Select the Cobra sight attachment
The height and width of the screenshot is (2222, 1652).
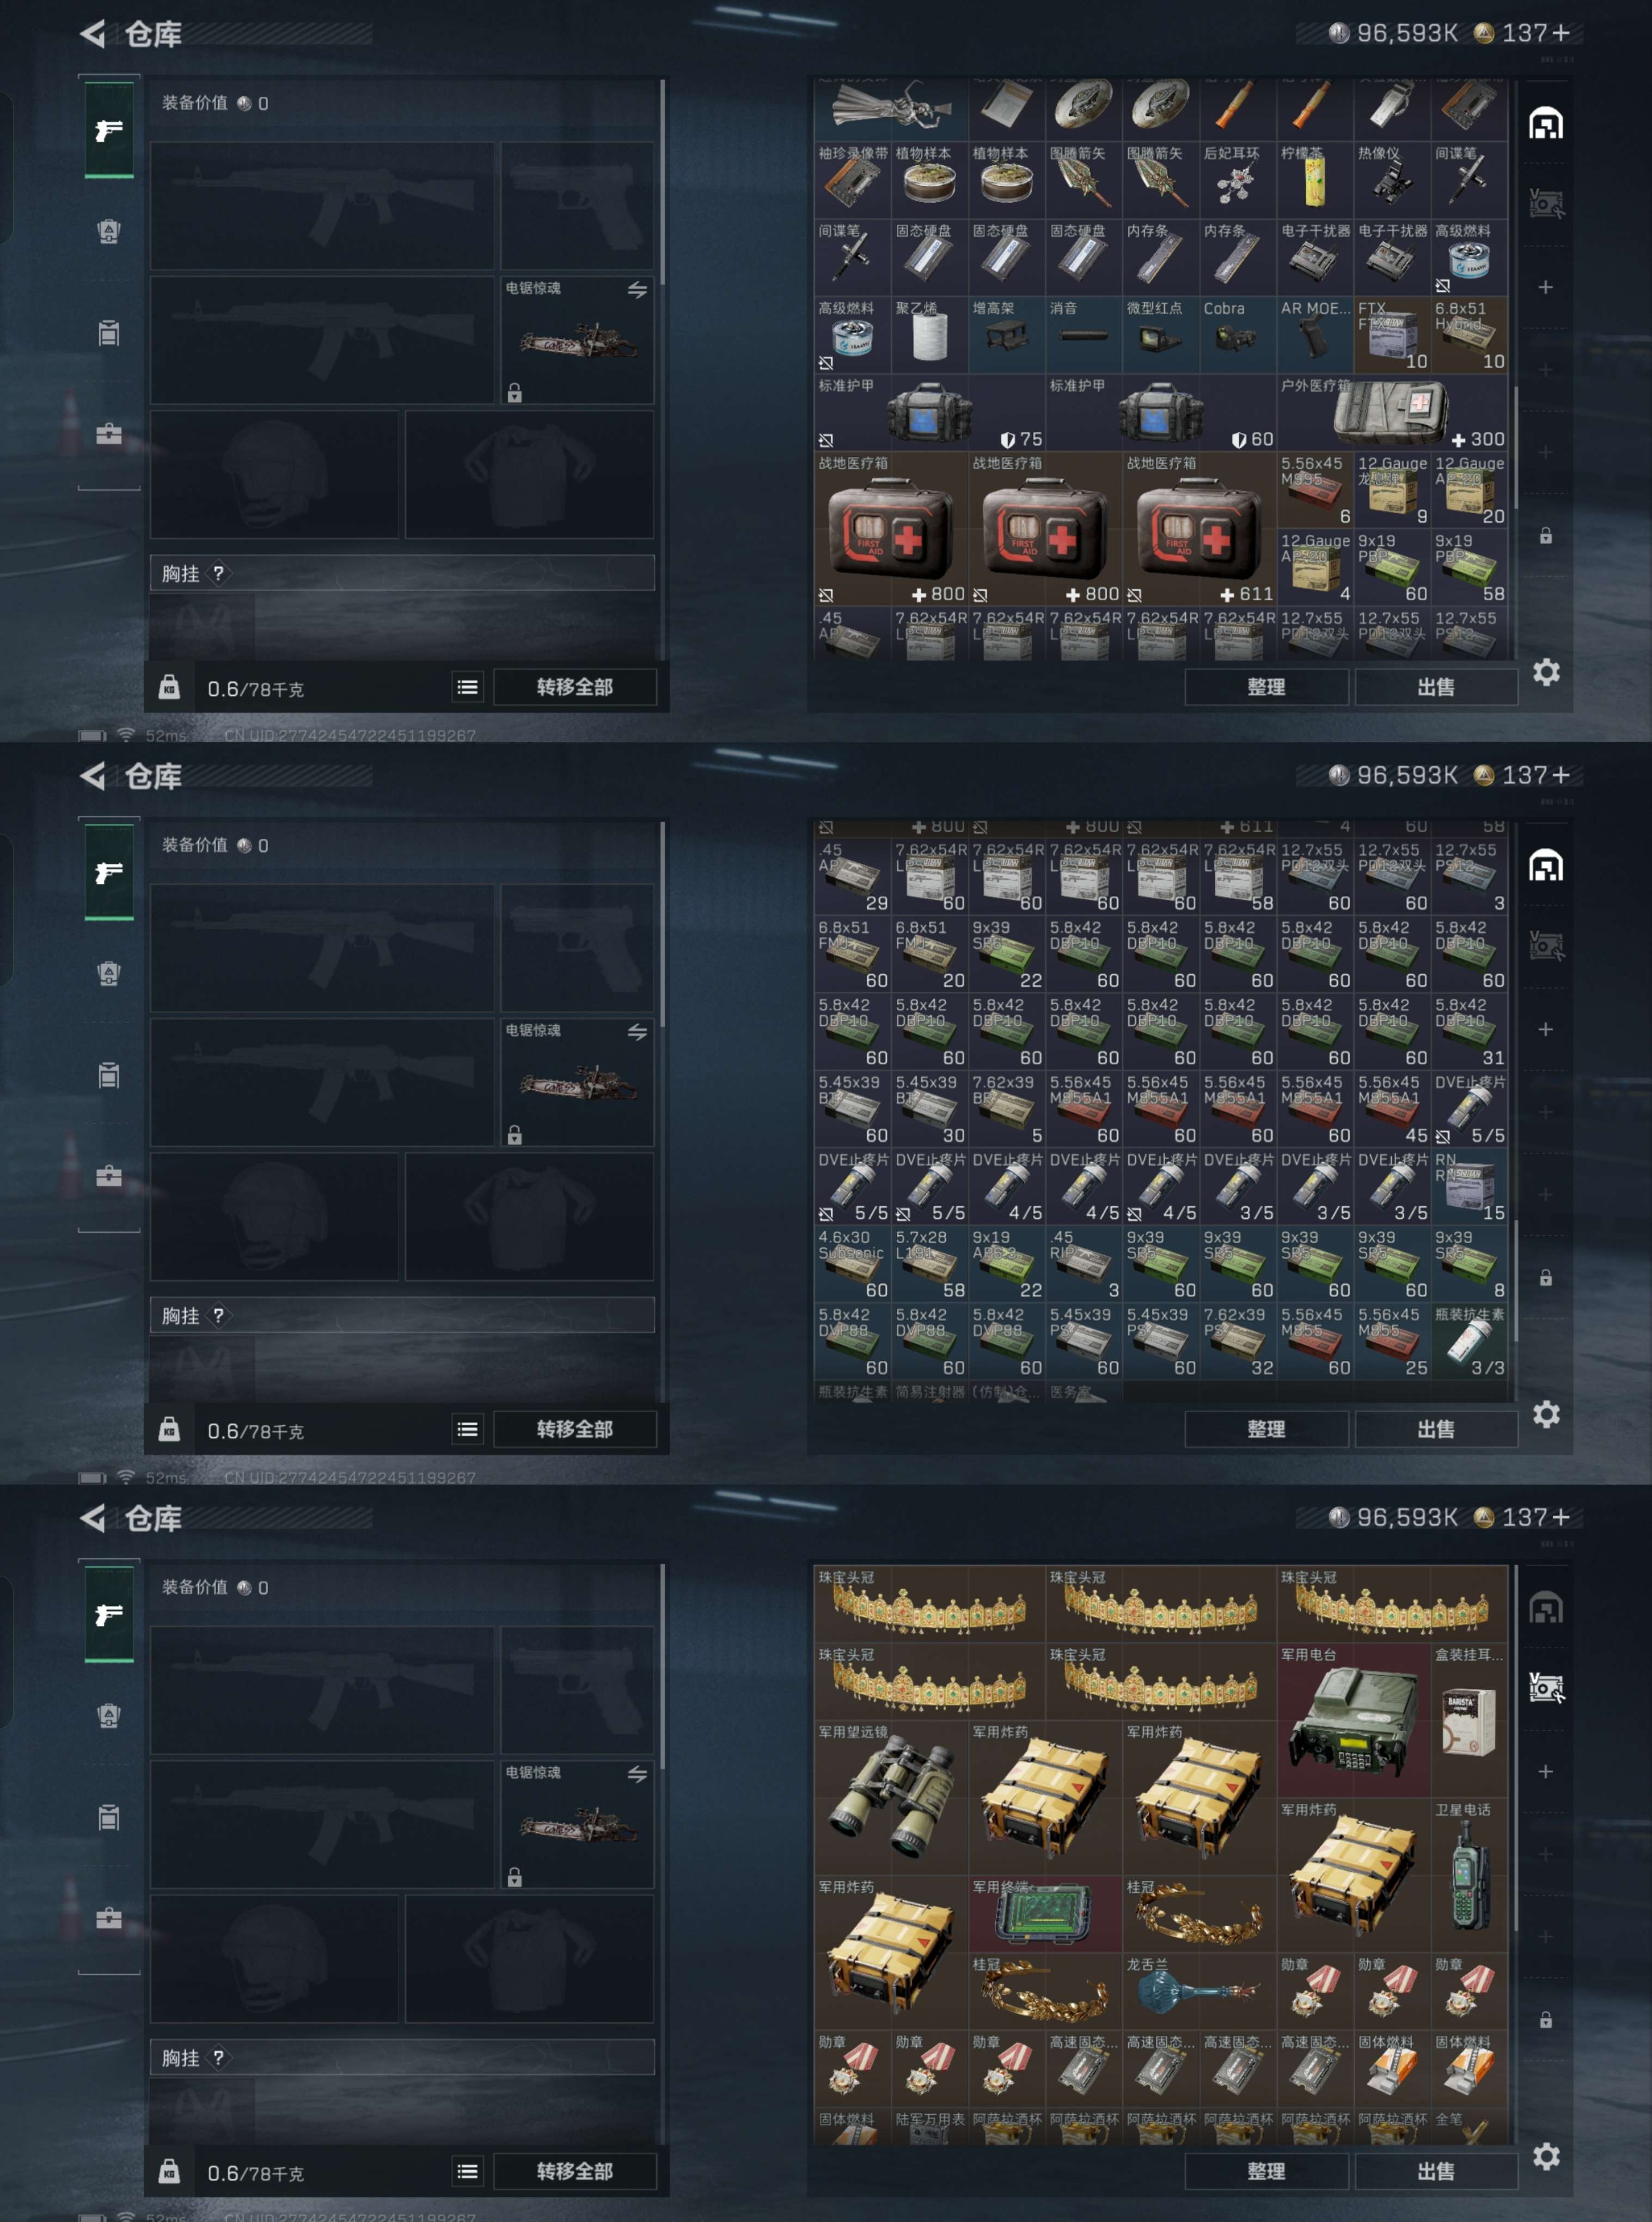1237,335
